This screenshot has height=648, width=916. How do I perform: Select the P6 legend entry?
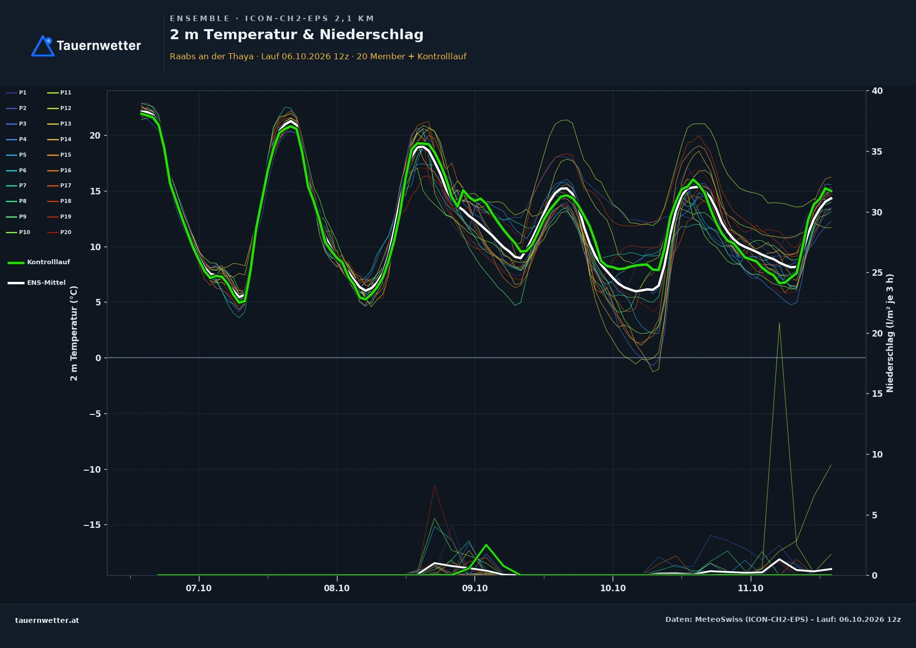click(x=17, y=170)
